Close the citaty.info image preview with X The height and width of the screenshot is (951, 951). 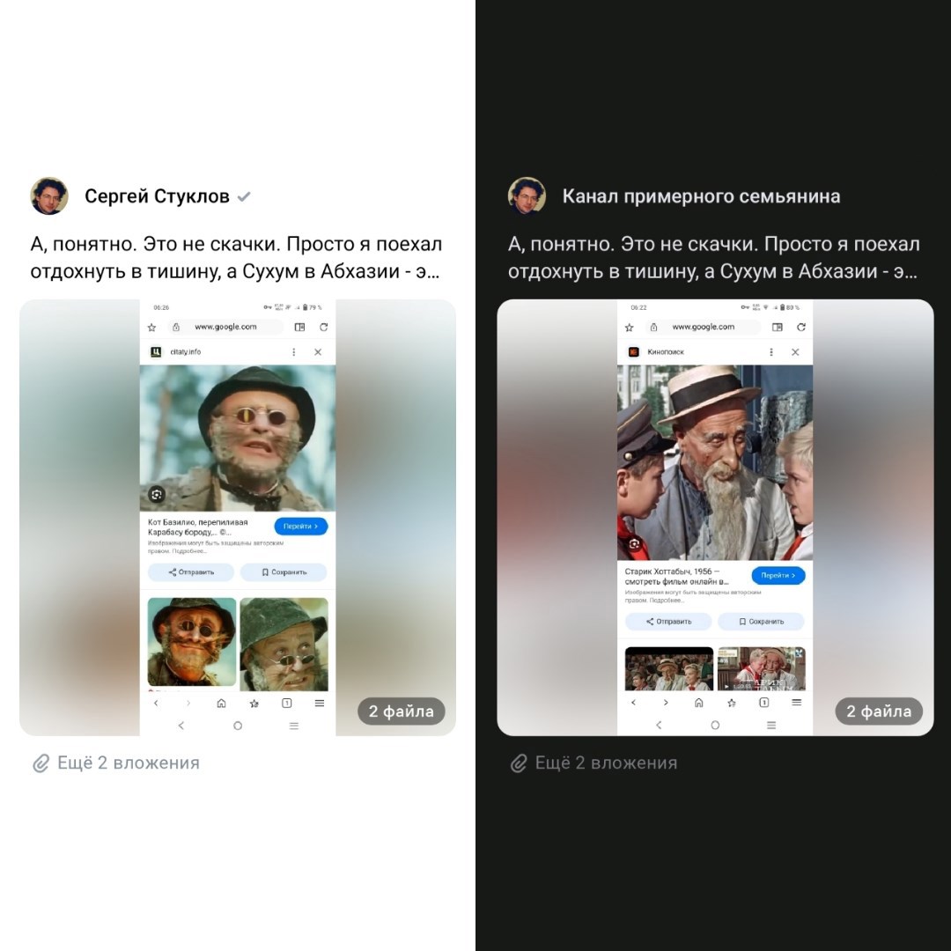(318, 351)
